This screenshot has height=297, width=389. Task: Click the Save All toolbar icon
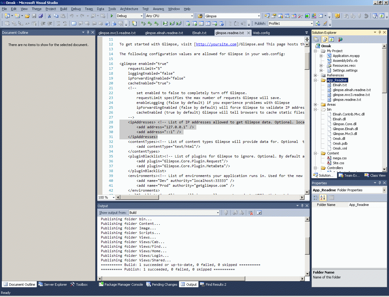point(41,16)
